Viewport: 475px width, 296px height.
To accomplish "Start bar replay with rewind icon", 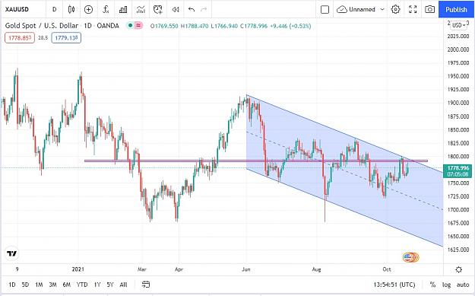I will pyautogui.click(x=176, y=9).
